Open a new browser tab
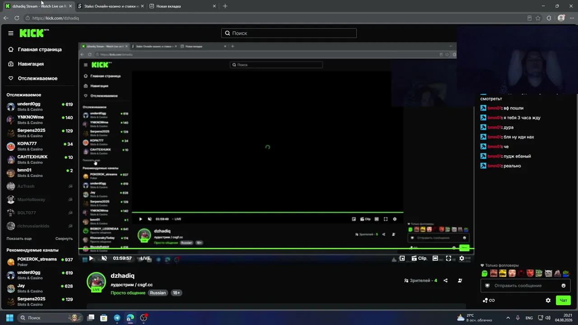 (225, 6)
